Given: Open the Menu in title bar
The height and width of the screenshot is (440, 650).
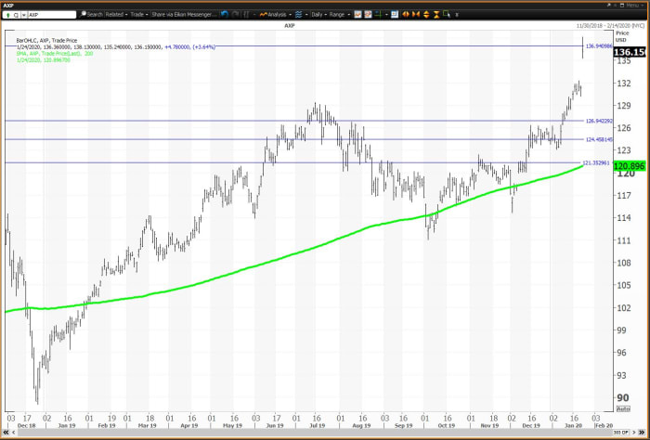Looking at the screenshot, I should [633, 5].
